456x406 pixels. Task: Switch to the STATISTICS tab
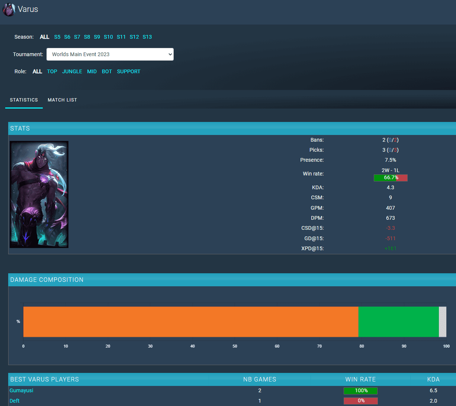[x=24, y=100]
